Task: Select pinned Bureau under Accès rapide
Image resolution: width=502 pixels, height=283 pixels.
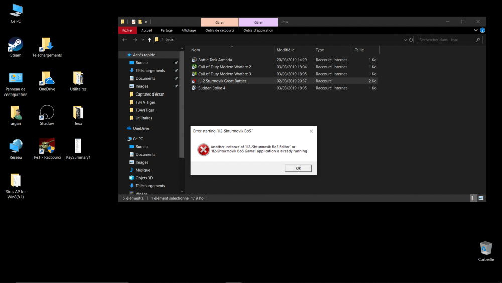Action: tap(141, 63)
